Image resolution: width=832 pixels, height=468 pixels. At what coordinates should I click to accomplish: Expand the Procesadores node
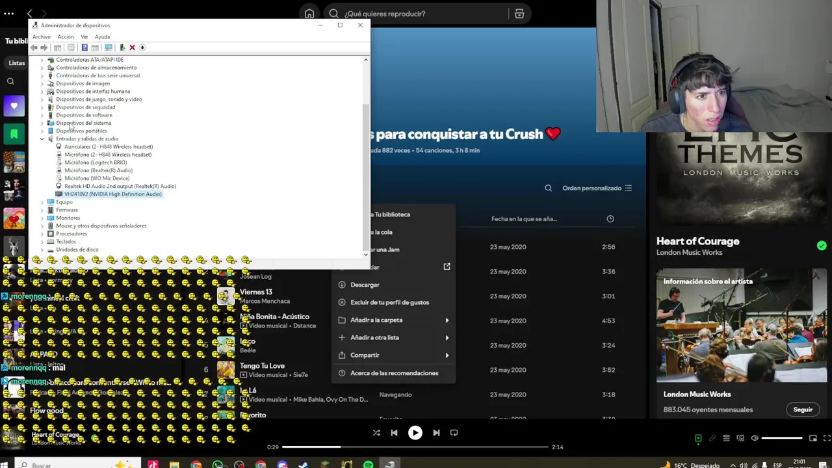[x=42, y=234]
